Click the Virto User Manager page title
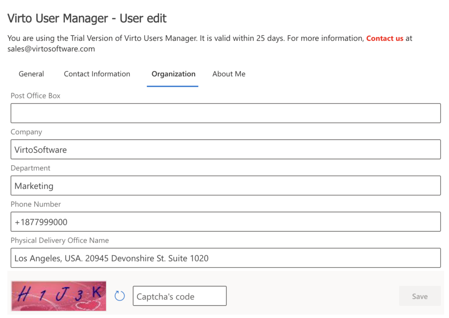The width and height of the screenshot is (449, 318). pyautogui.click(x=86, y=18)
